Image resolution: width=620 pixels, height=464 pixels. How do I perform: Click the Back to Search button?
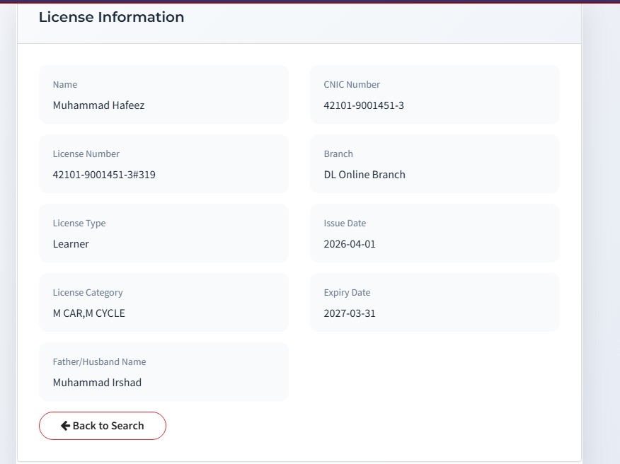[x=103, y=426]
